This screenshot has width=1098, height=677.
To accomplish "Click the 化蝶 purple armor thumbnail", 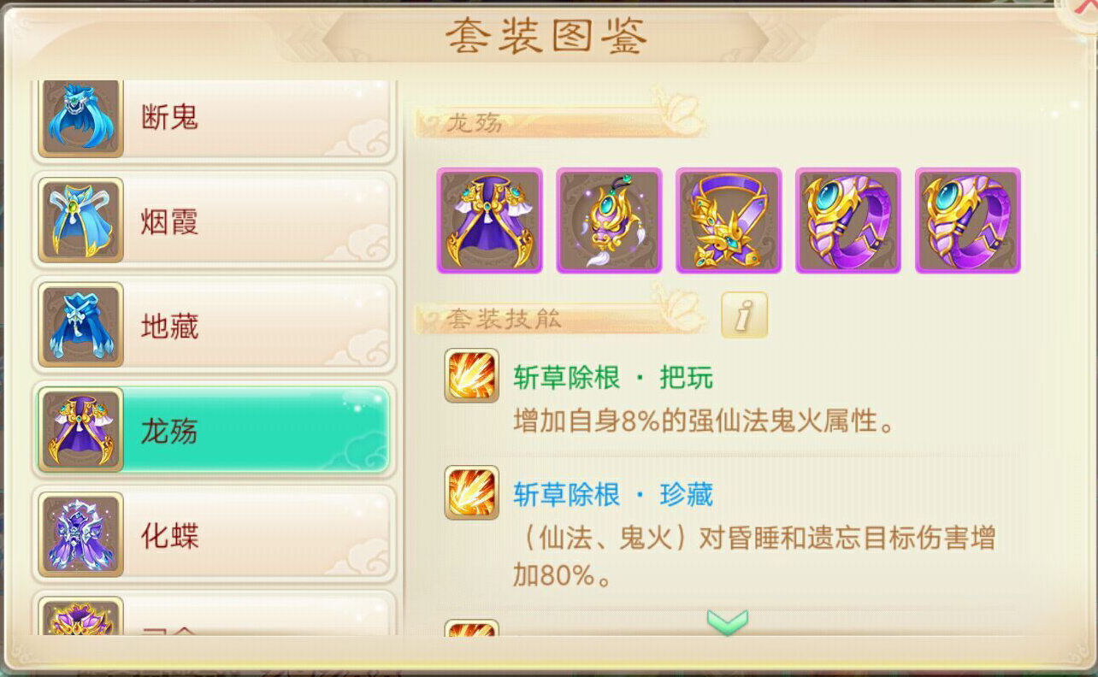I will click(81, 535).
